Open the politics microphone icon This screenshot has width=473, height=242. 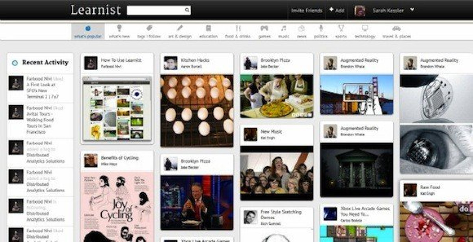[x=321, y=28]
